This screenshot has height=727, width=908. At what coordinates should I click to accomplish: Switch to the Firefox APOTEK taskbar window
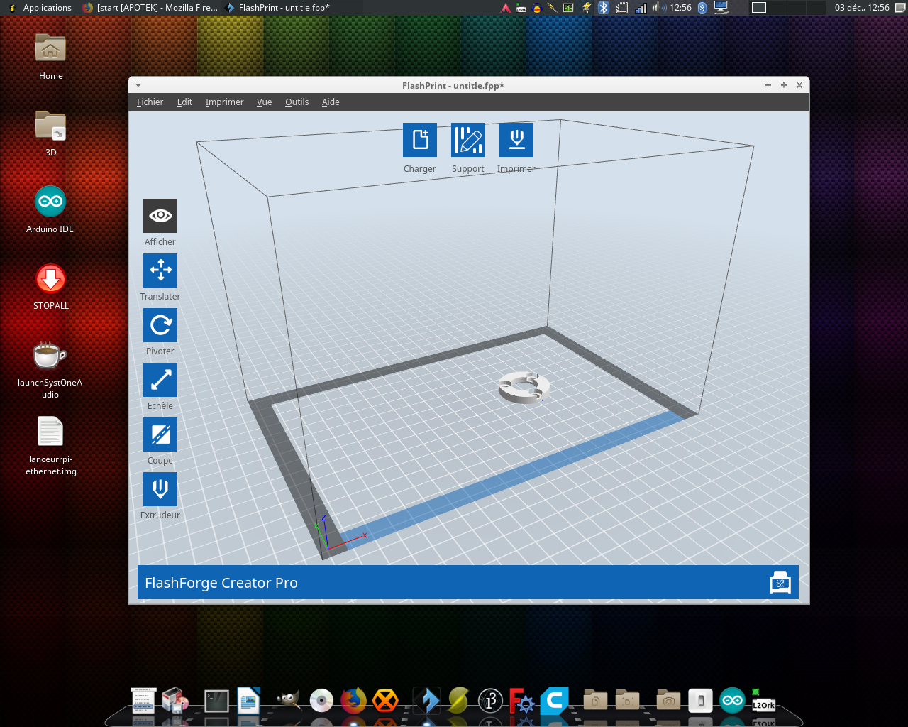coord(150,8)
